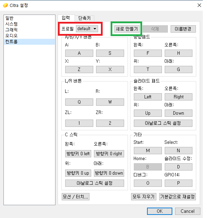
Task: Click the 새로 만들기 button
Action: [127, 29]
